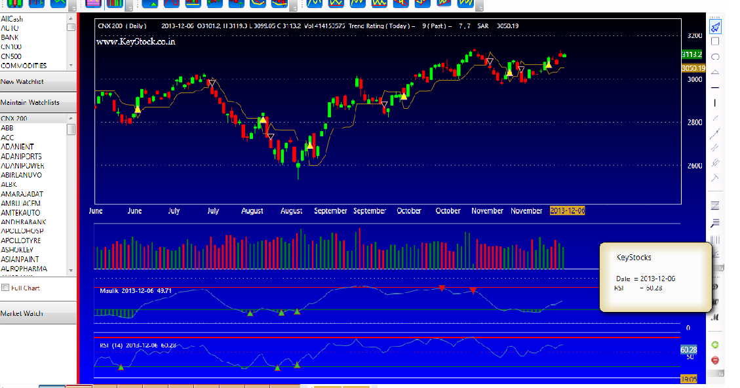The image size is (740, 388).
Task: Click the pink area chart toolbar icon
Action: coord(94,3)
